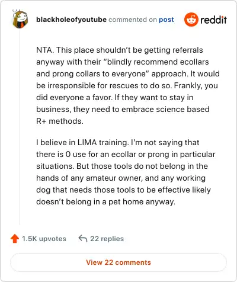Viewport: 237px width, 282px height.
Task: Click the last line "doesn't belong in a pet home anyway."
Action: (105, 201)
